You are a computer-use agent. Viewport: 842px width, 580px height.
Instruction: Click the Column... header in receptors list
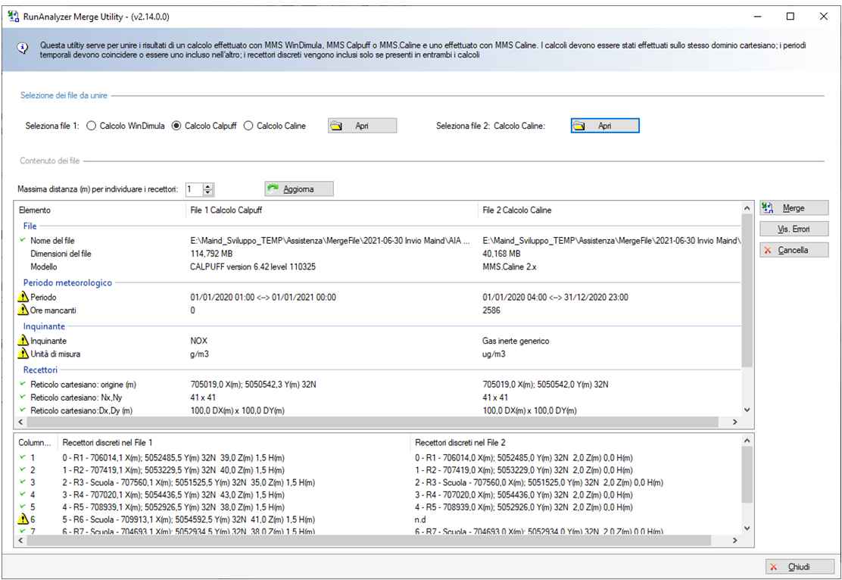point(36,442)
